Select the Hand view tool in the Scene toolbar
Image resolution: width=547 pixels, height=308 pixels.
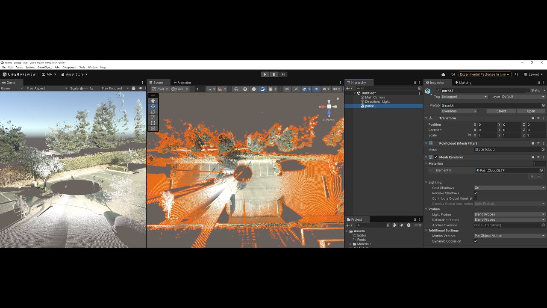pyautogui.click(x=153, y=100)
